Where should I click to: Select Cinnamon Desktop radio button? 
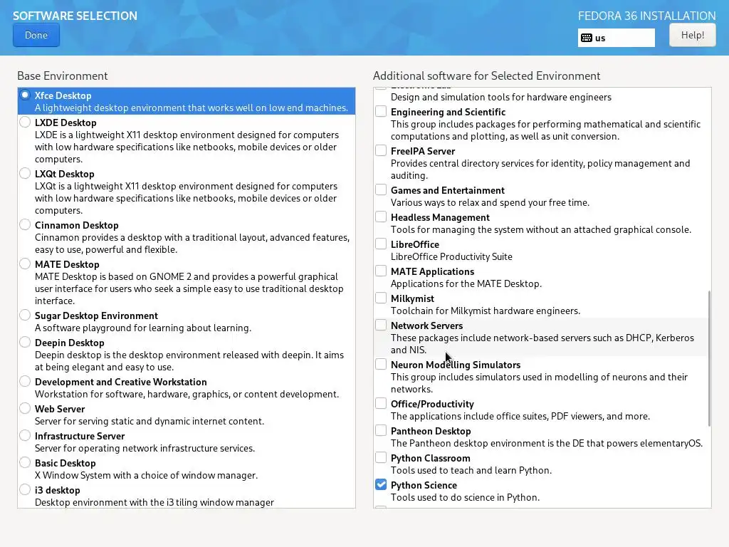(x=25, y=224)
